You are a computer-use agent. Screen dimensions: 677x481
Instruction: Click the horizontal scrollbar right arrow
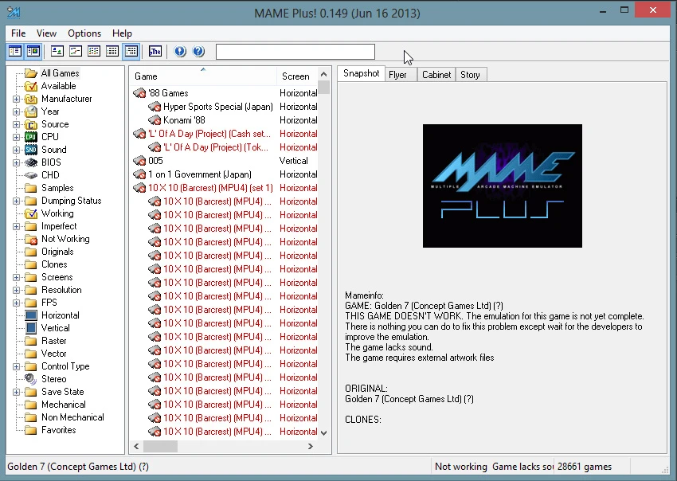pyautogui.click(x=310, y=447)
